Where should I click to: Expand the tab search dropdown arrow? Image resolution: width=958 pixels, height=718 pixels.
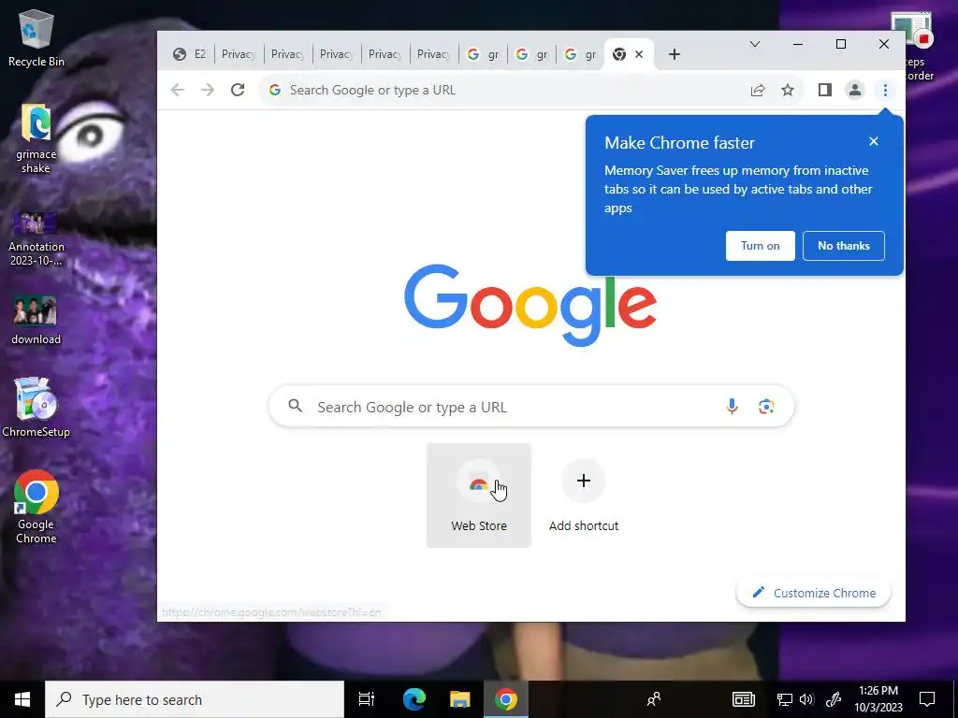click(755, 44)
